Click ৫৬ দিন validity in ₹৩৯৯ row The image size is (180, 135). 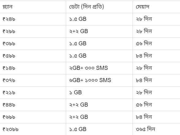[x=156, y=43]
